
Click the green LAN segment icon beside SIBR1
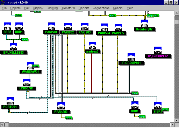tap(165, 110)
